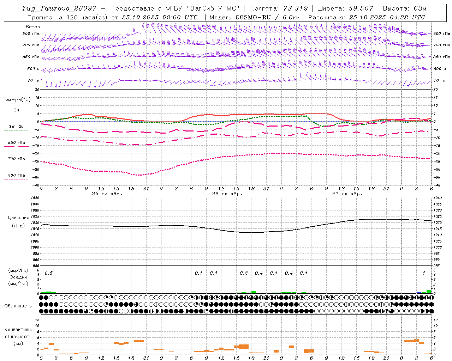Click the station title Yug_Taurovo_28097
This screenshot has width=452, height=361.
(59, 8)
